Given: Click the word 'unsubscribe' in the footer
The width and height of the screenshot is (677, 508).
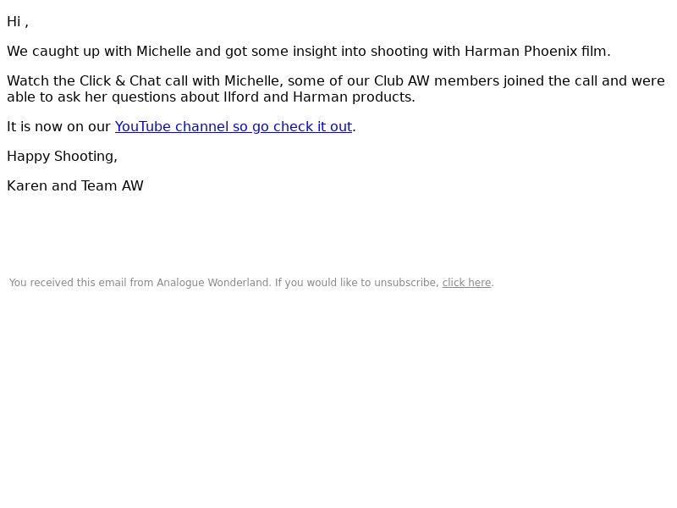Looking at the screenshot, I should [x=406, y=283].
